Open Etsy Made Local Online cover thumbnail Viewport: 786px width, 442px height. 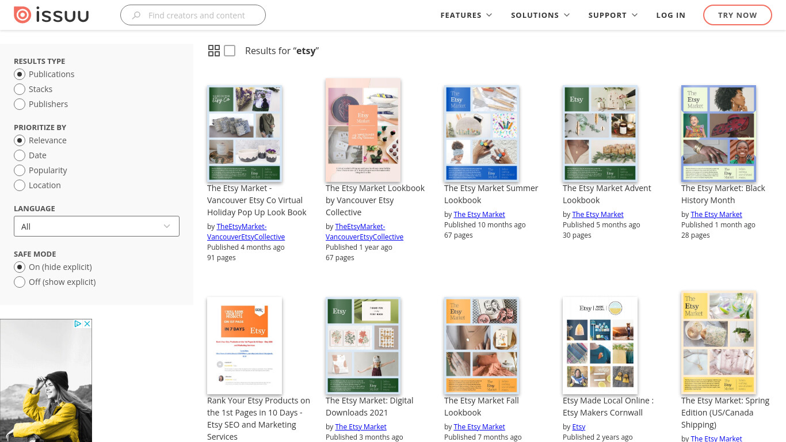[600, 345]
